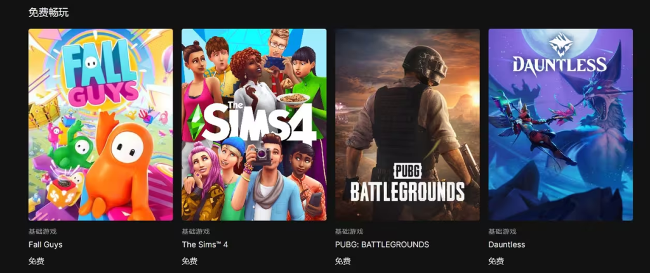650x273 pixels.
Task: Click 免费 price below PUBG: BATTLEGROUNDS
Action: point(343,261)
